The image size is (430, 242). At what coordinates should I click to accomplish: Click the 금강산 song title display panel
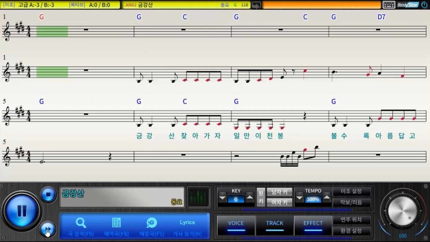point(122,197)
